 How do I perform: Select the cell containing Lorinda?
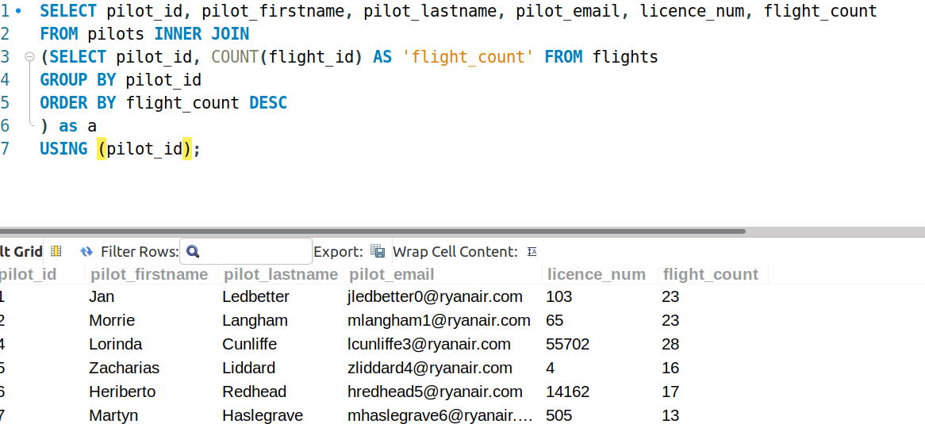(115, 344)
